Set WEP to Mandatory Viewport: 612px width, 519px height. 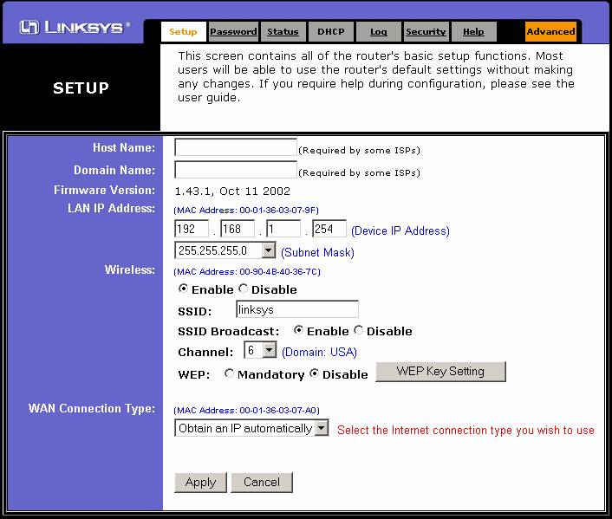(x=229, y=373)
